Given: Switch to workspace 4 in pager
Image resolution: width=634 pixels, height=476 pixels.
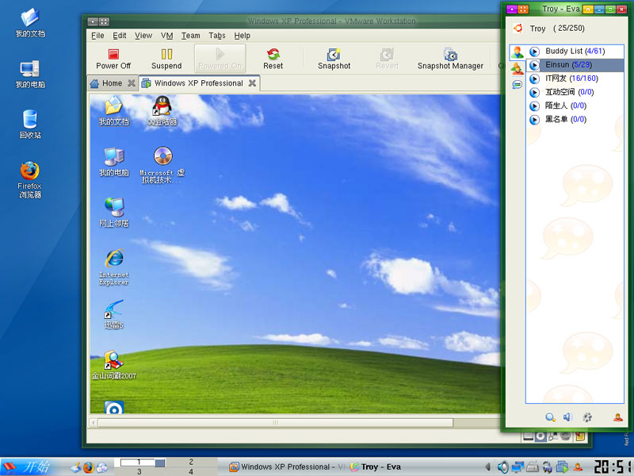Looking at the screenshot, I should 191,471.
